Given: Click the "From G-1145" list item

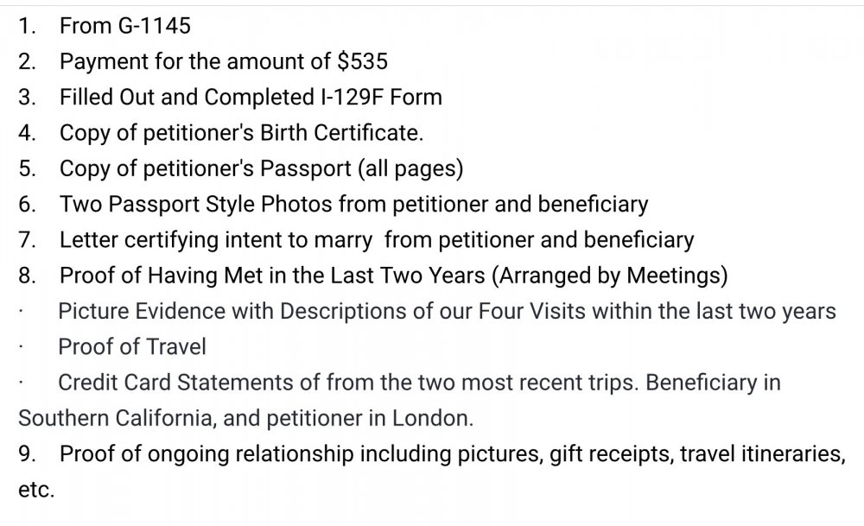Looking at the screenshot, I should 124,26.
